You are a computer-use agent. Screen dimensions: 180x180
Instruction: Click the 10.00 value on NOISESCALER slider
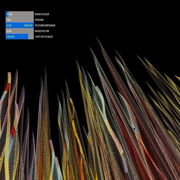(9, 14)
